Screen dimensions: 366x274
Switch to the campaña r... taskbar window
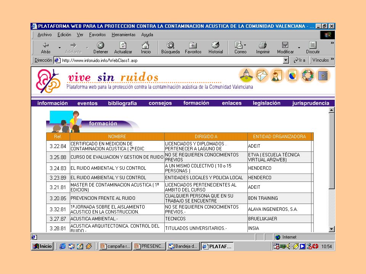116,246
